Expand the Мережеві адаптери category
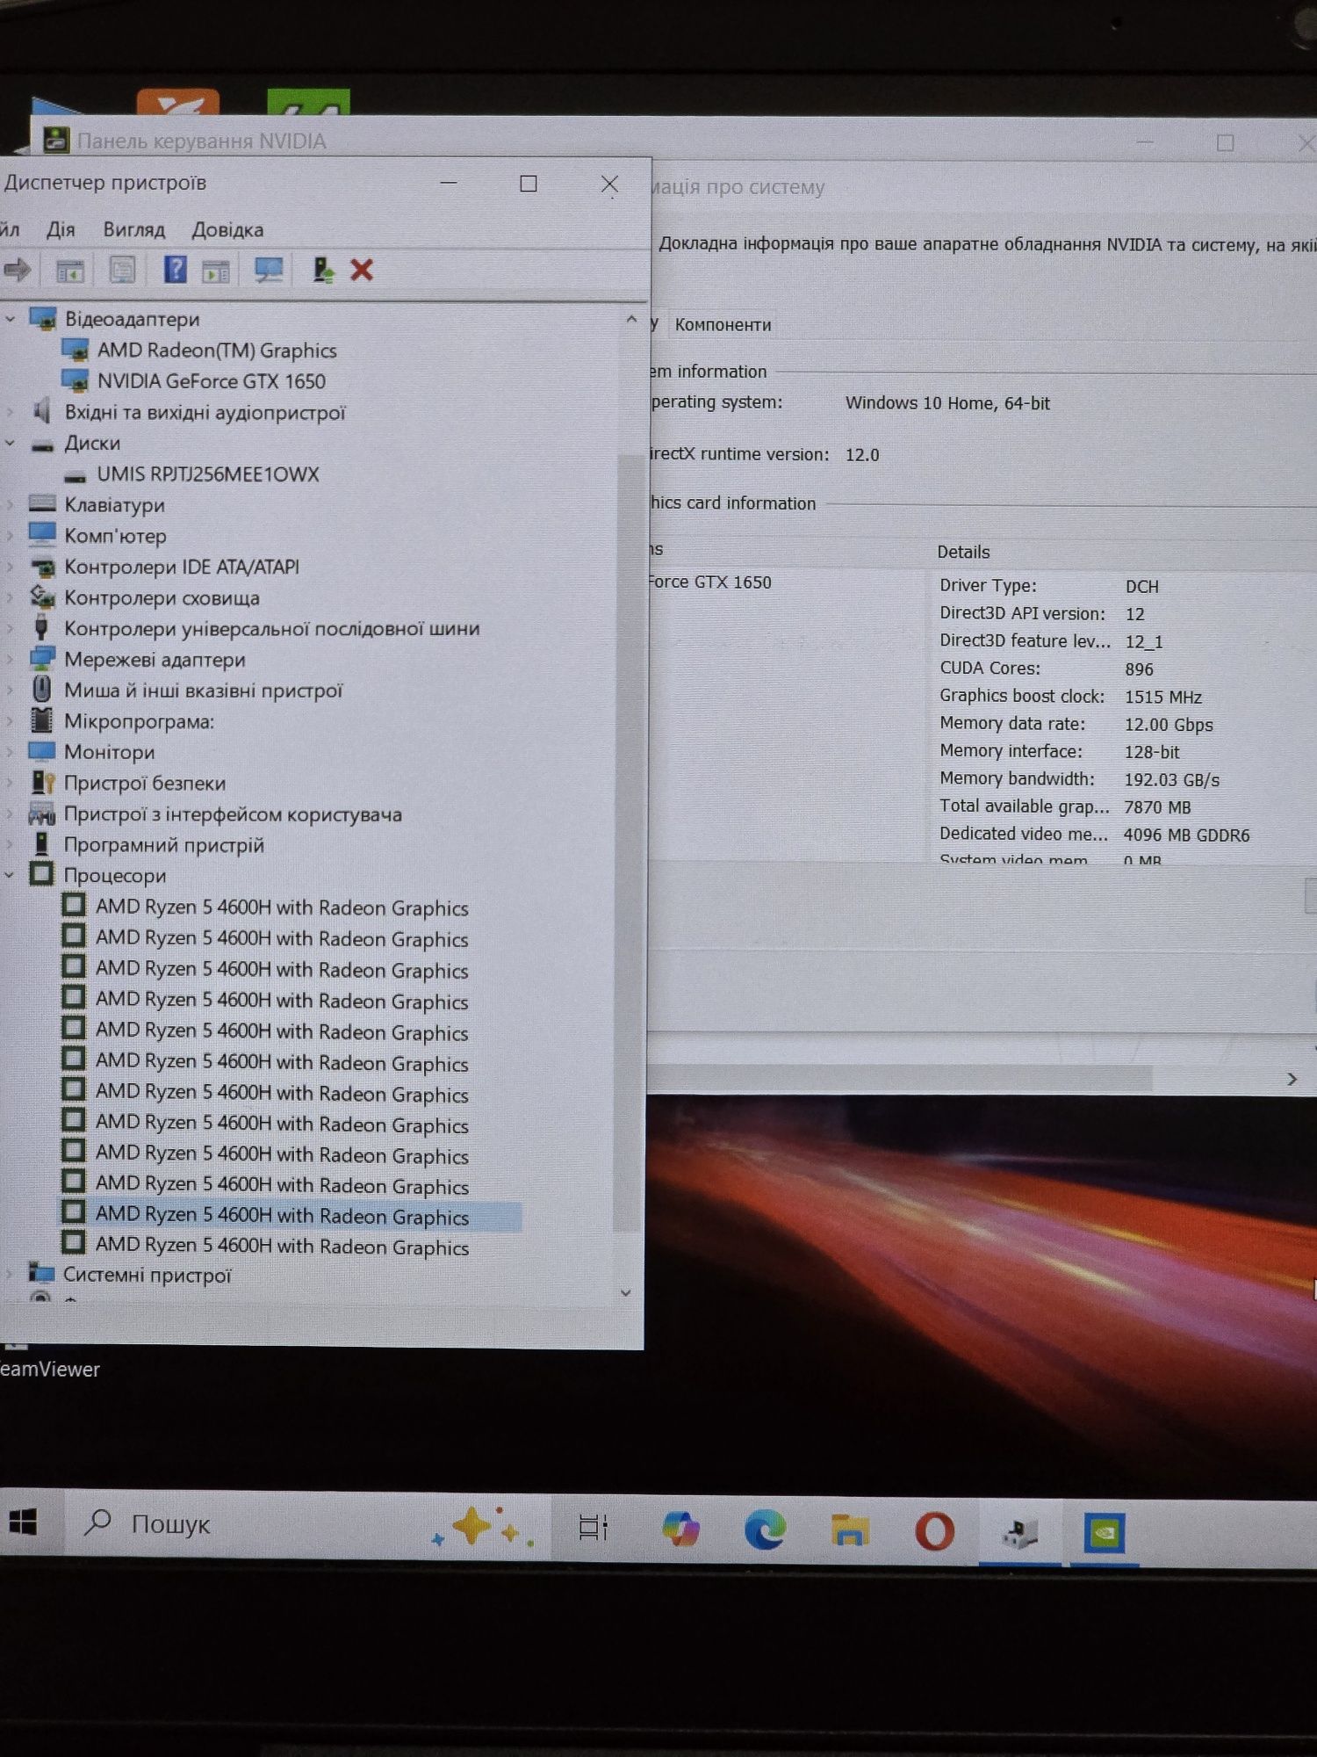The width and height of the screenshot is (1317, 1757). (11, 659)
